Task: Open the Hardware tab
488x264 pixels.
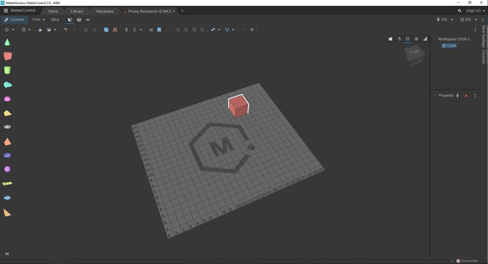Action: click(104, 11)
